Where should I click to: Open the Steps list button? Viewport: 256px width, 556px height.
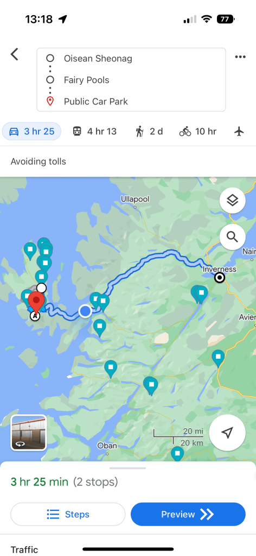click(68, 514)
